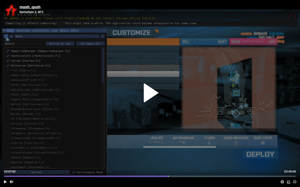Toggle the Performance Mode checkbox

coord(74,172)
